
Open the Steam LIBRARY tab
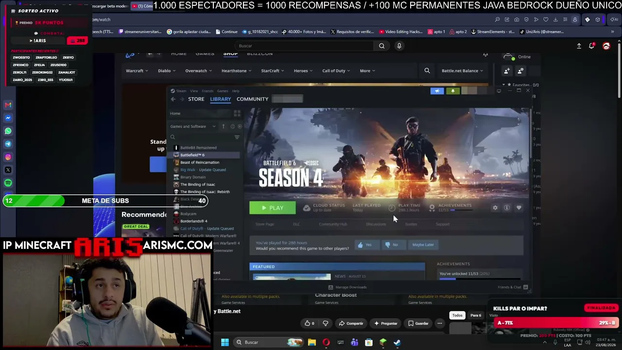221,99
